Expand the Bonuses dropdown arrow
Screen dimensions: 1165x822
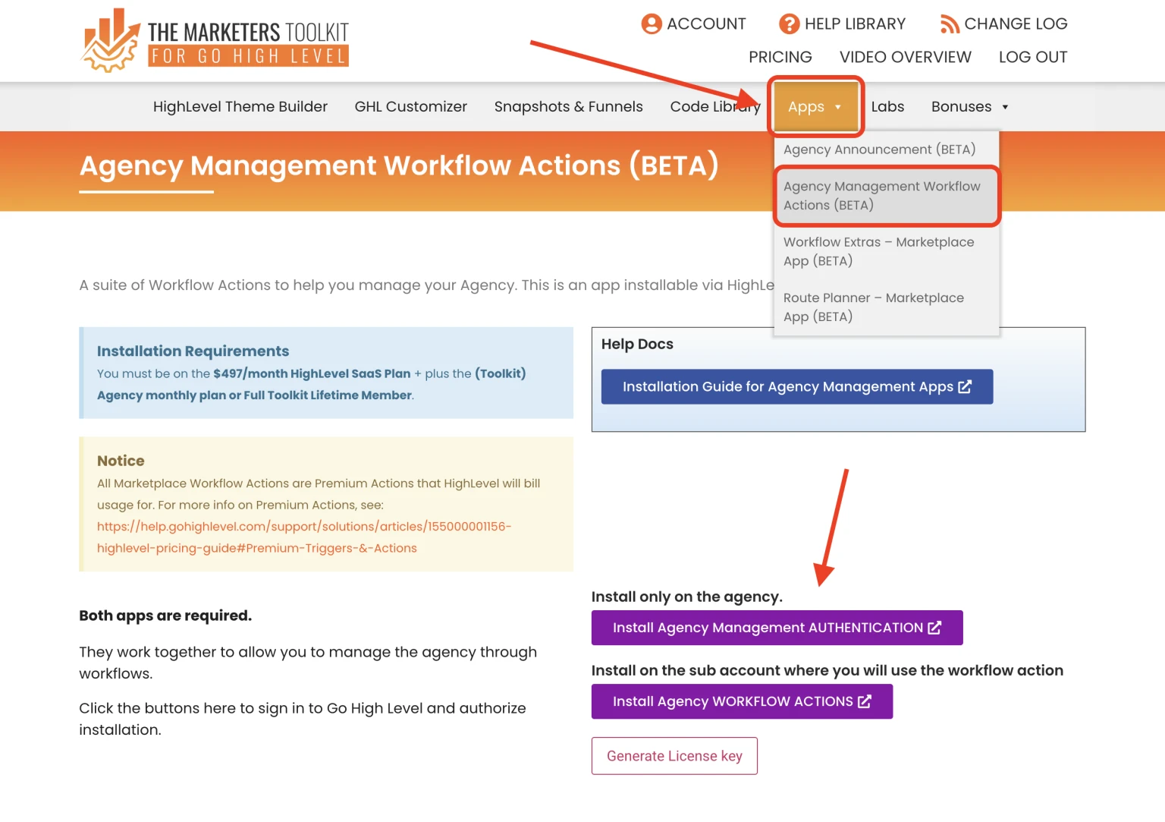(x=1005, y=107)
